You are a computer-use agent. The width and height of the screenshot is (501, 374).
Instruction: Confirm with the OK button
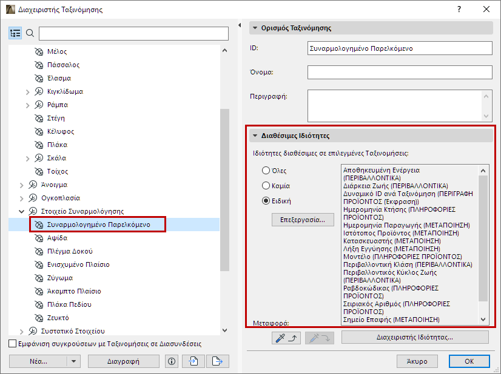pyautogui.click(x=469, y=361)
